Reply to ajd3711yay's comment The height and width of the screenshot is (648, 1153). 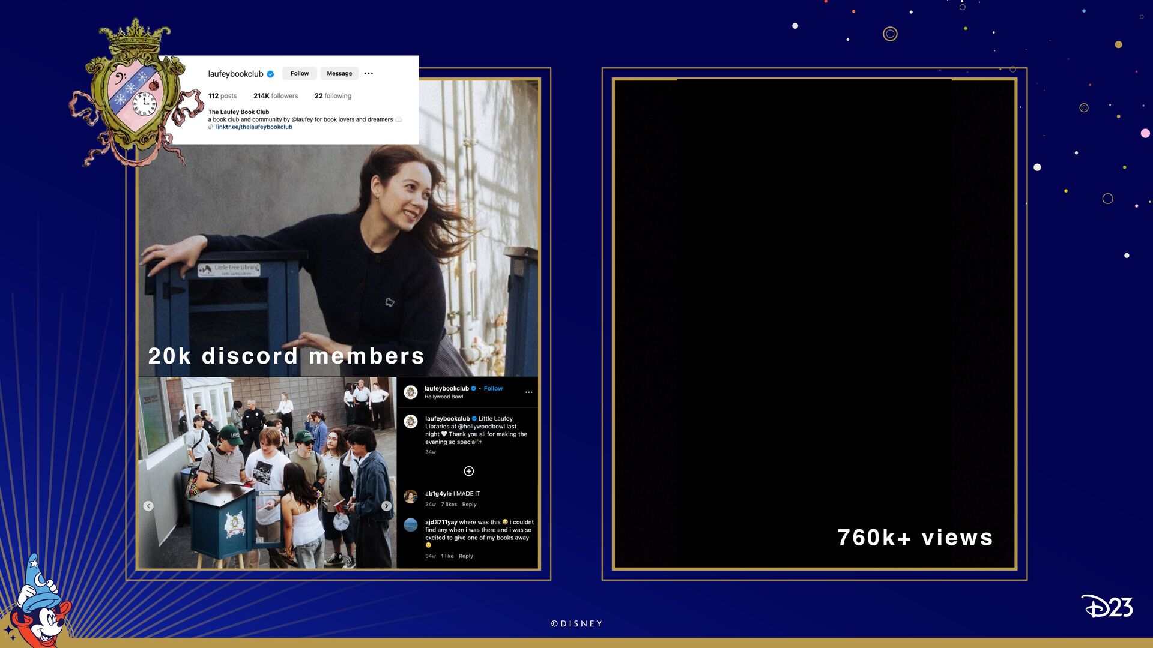465,556
